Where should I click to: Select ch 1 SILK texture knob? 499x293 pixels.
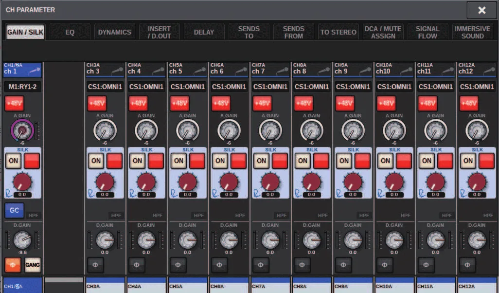(22, 182)
